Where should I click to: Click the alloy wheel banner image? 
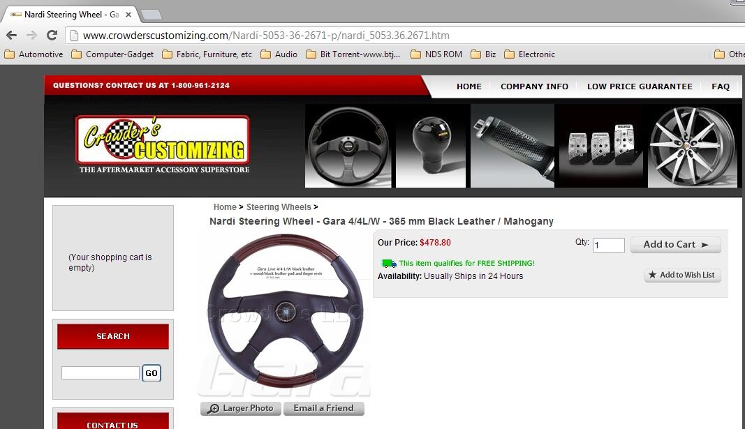[692, 146]
